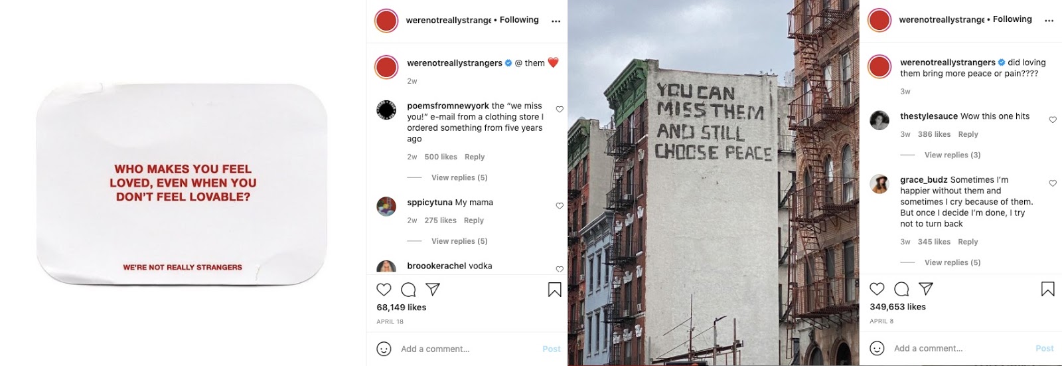Viewport: 1062px width, 366px height.
Task: Open more options menu on right post header
Action: click(x=1049, y=21)
